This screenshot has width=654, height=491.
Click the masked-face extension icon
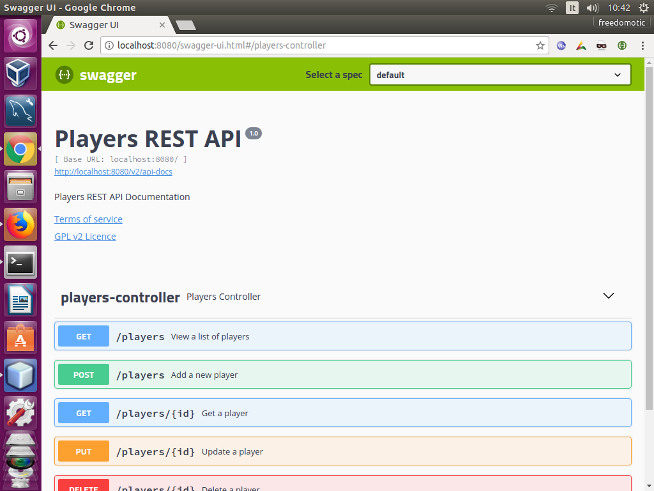click(x=601, y=45)
